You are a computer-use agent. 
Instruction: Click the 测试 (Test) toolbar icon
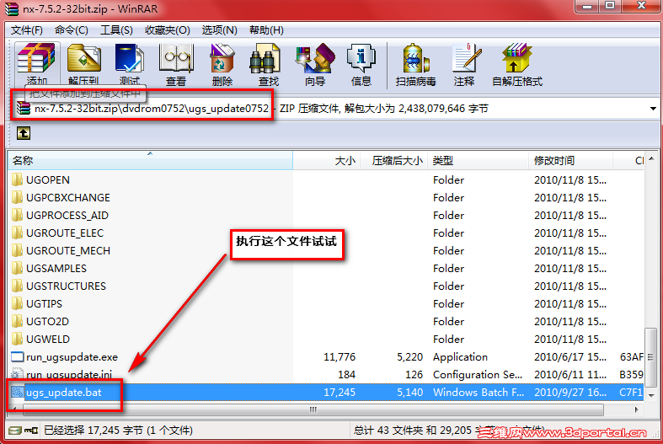click(130, 59)
